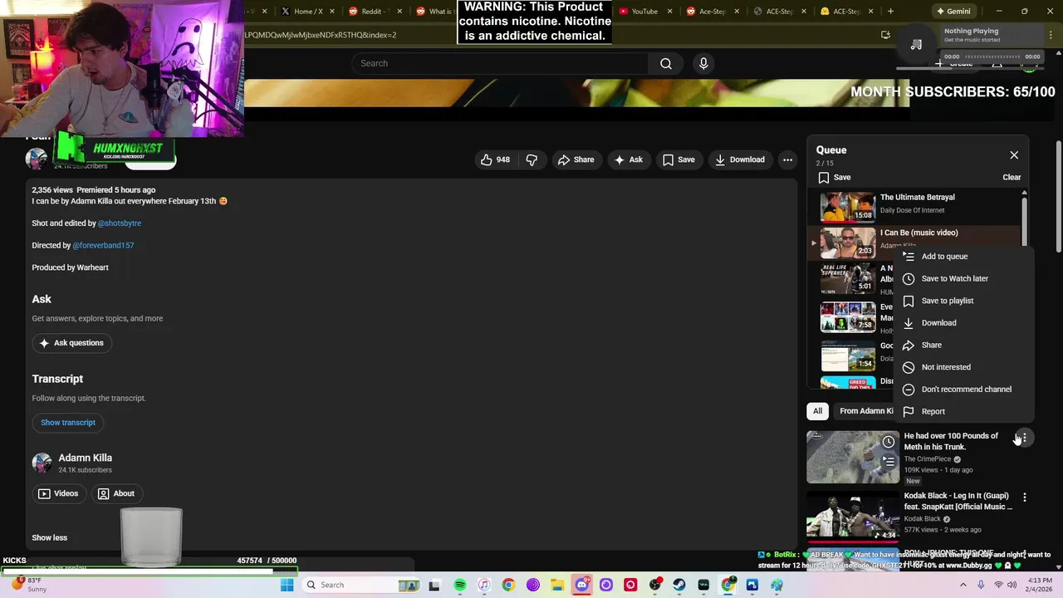
Task: Show the video transcript
Action: (68, 423)
